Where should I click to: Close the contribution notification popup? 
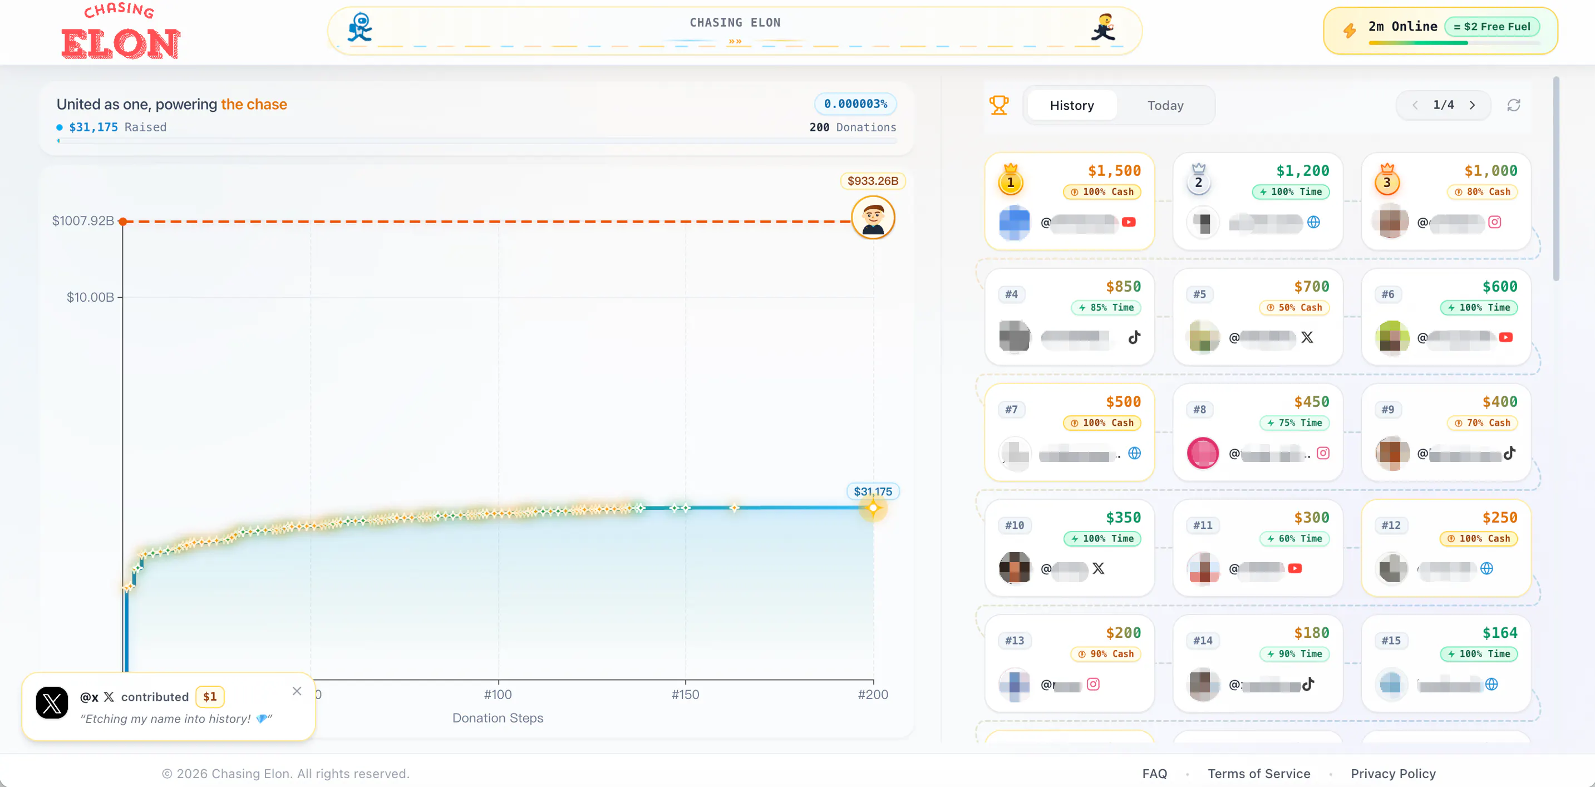297,691
